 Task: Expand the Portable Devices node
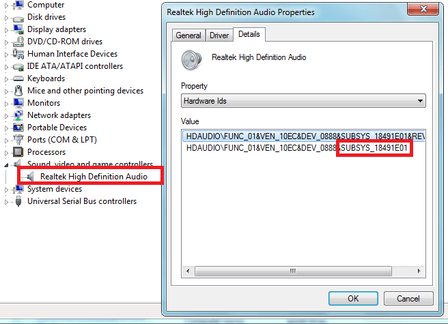[6, 128]
